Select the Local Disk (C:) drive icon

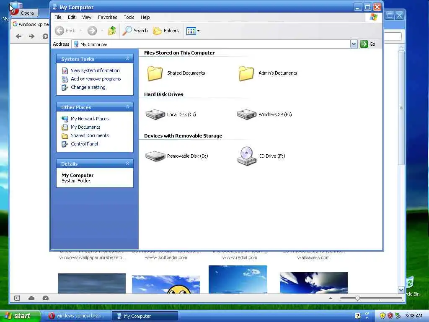point(155,114)
